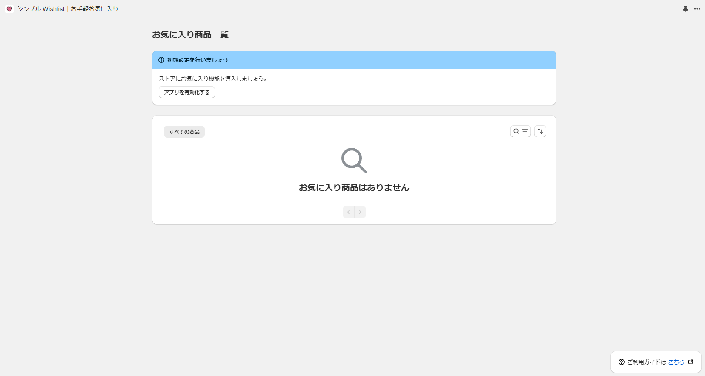705x376 pixels.
Task: Open search and filter for products
Action: coord(520,131)
